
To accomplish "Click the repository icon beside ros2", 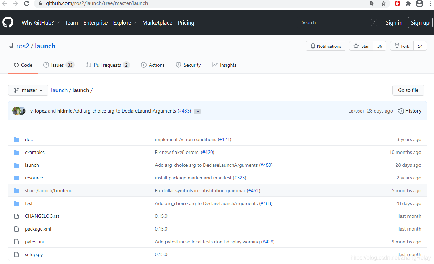I will coord(11,46).
